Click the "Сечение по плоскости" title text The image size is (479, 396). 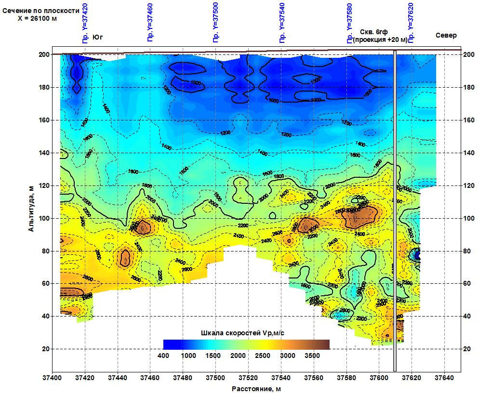coord(40,11)
